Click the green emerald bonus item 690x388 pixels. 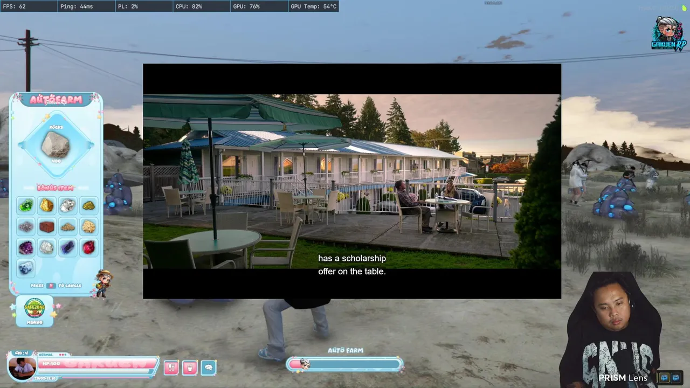click(26, 205)
